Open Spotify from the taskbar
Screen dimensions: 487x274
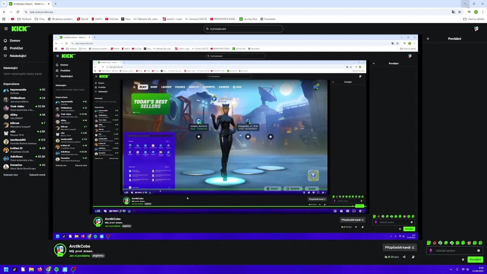click(x=56, y=269)
